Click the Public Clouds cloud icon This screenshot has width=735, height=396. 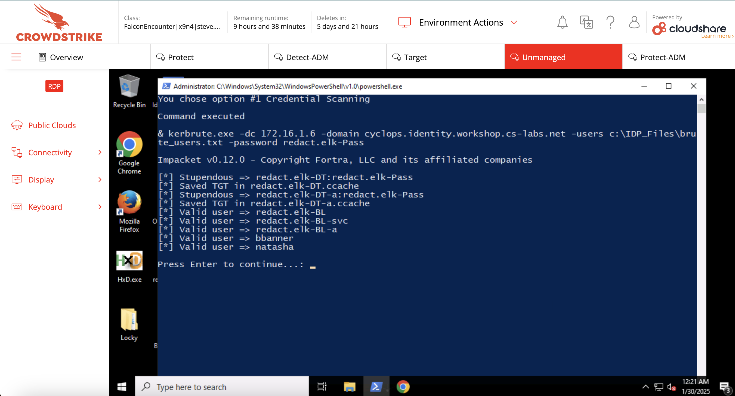tap(17, 125)
